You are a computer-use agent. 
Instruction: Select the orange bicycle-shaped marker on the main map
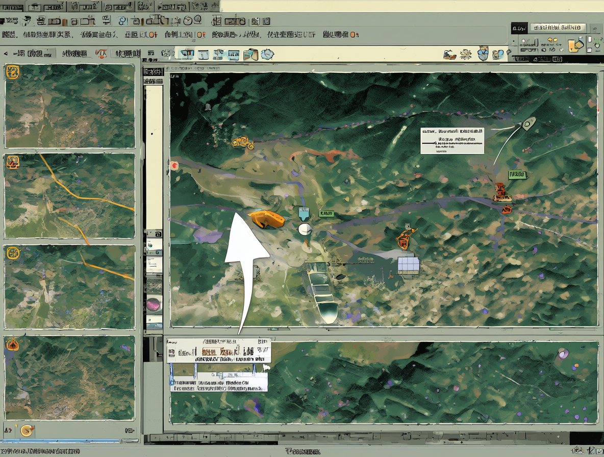coord(406,238)
